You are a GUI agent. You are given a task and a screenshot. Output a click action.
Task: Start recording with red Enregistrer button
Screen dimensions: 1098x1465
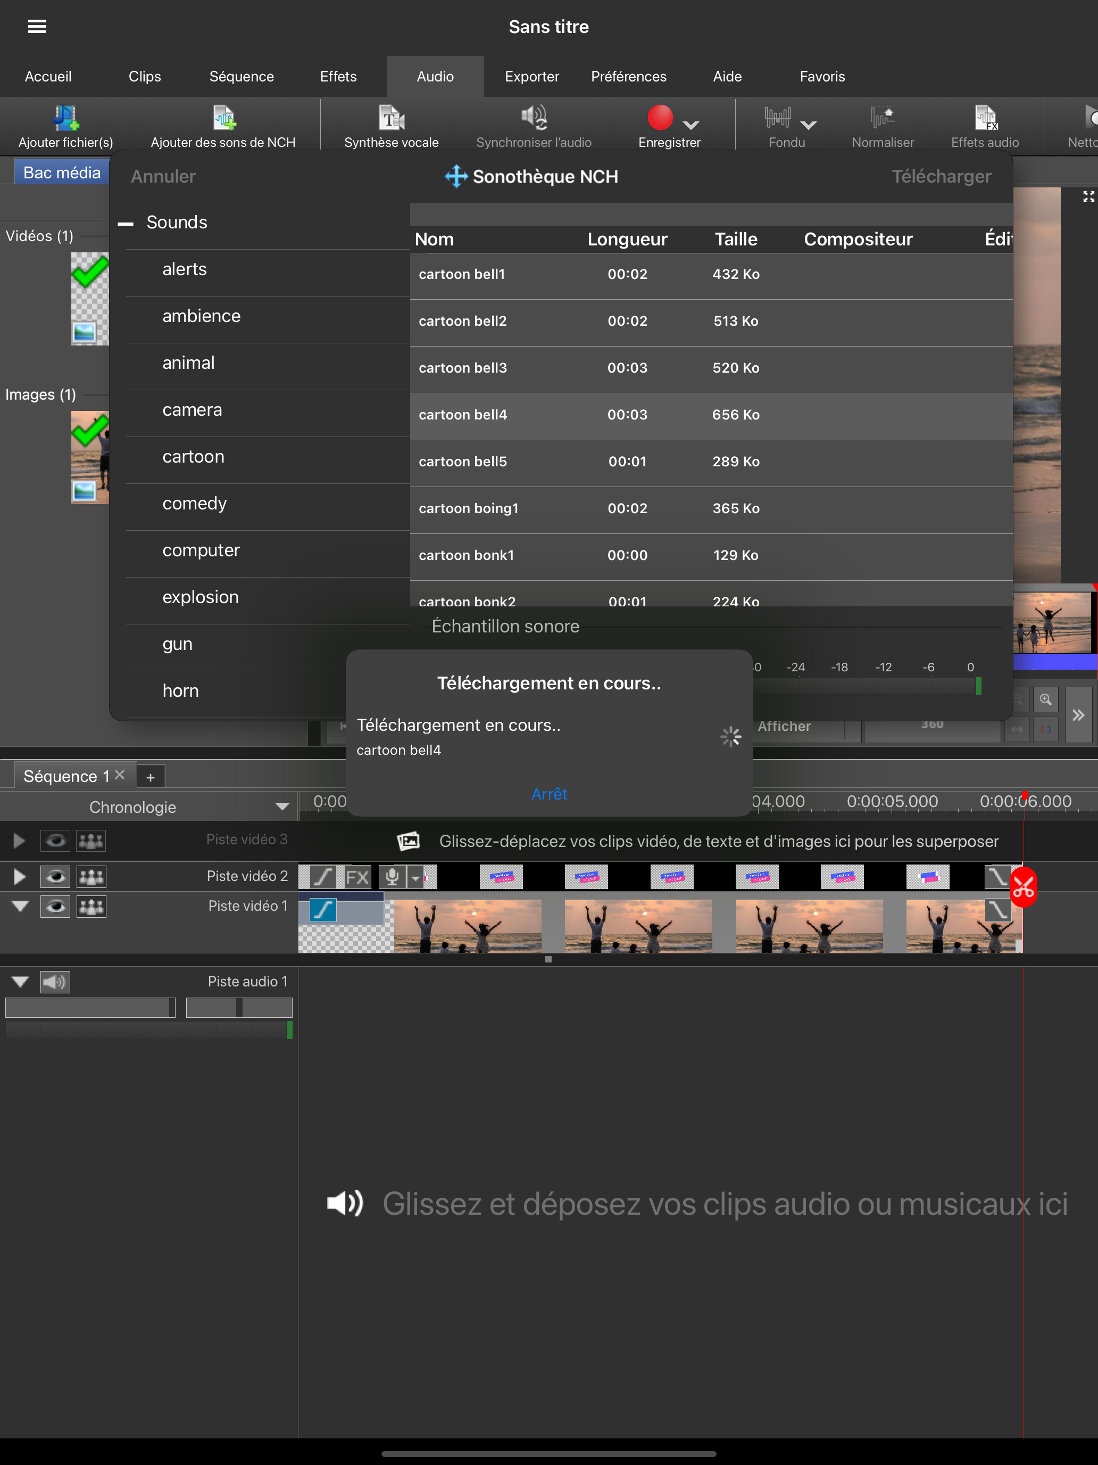pyautogui.click(x=660, y=118)
